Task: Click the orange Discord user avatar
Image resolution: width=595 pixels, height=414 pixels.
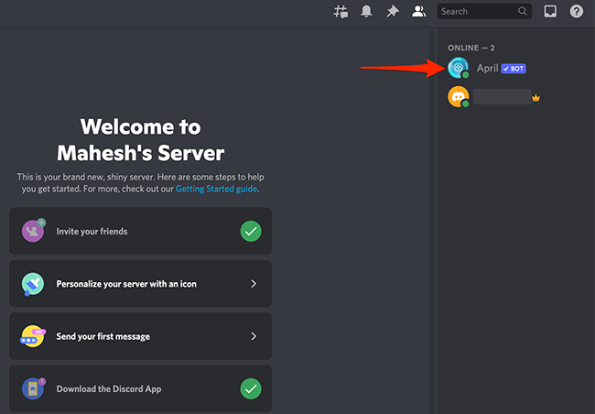Action: click(x=458, y=96)
